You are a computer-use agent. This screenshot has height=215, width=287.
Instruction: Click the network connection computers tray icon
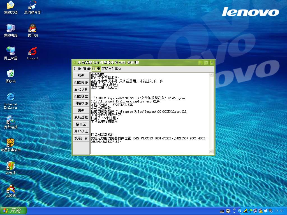(255, 211)
